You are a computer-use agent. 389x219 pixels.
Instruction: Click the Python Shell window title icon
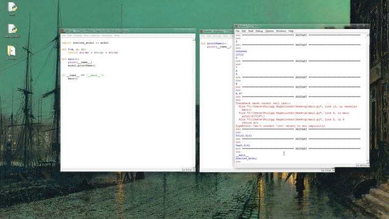(x=236, y=26)
